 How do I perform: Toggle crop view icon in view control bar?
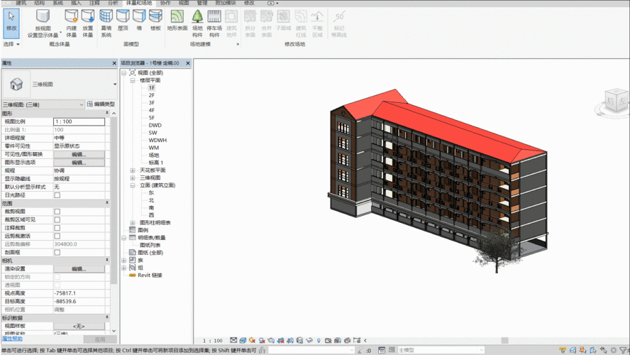pyautogui.click(x=280, y=340)
